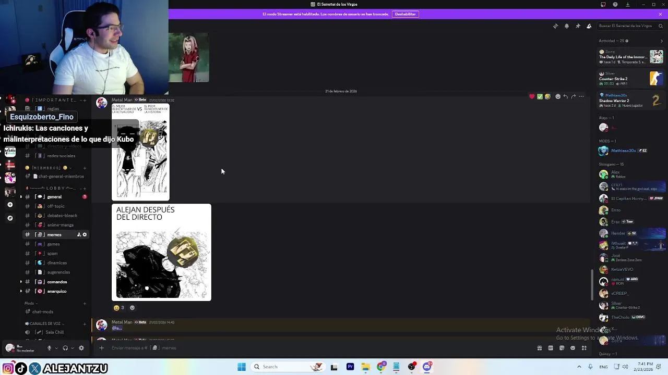Open the Counter-Strike 2 activity card
The width and height of the screenshot is (668, 375).
[631, 79]
